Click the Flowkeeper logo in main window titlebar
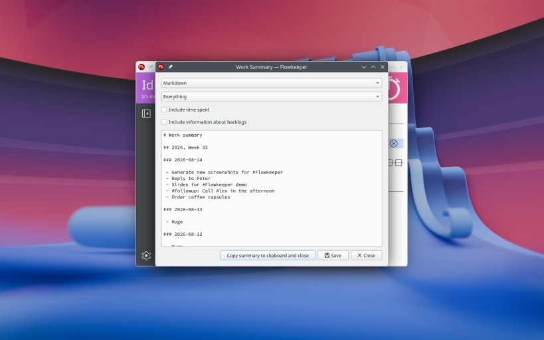544x340 pixels. click(x=141, y=67)
